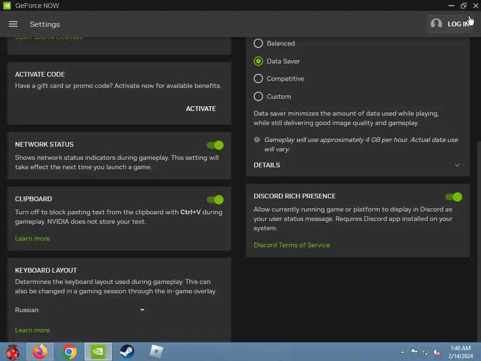Open Discord Terms of Service link
The width and height of the screenshot is (481, 361).
coord(292,245)
